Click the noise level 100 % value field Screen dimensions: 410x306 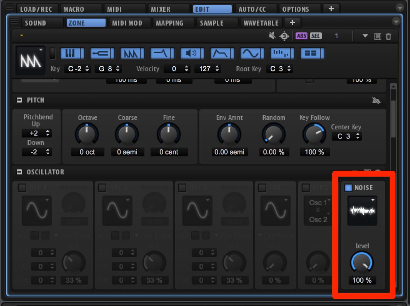pyautogui.click(x=362, y=280)
